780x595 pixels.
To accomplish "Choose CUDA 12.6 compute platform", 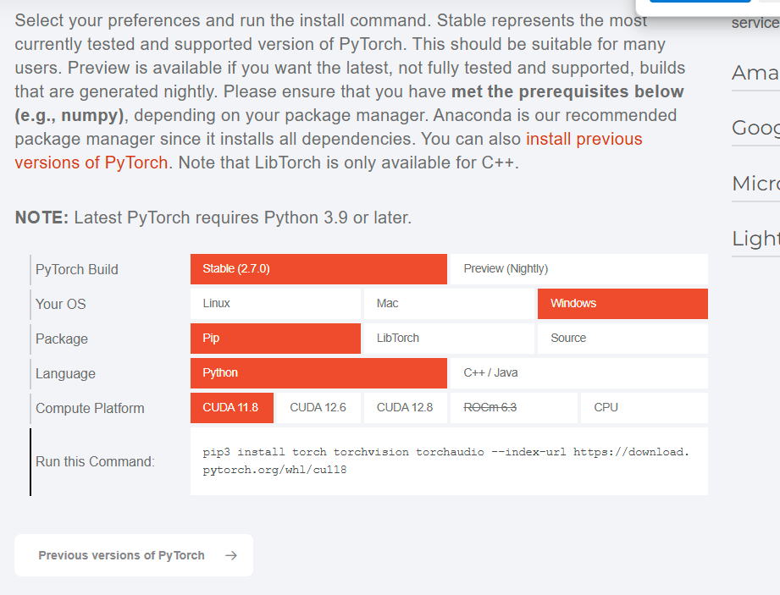I will [318, 408].
